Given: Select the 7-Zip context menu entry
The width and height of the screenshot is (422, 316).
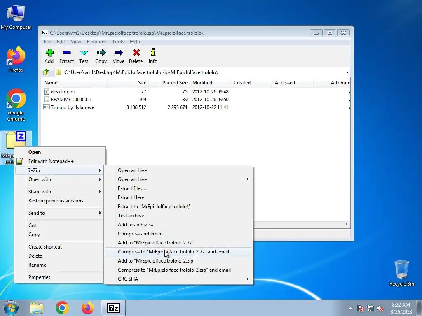Looking at the screenshot, I should coord(59,170).
